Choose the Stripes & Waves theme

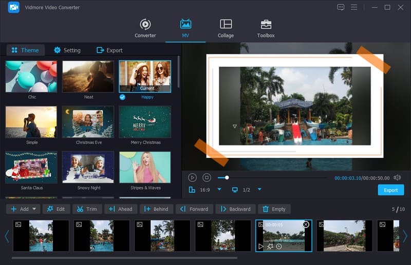click(145, 167)
